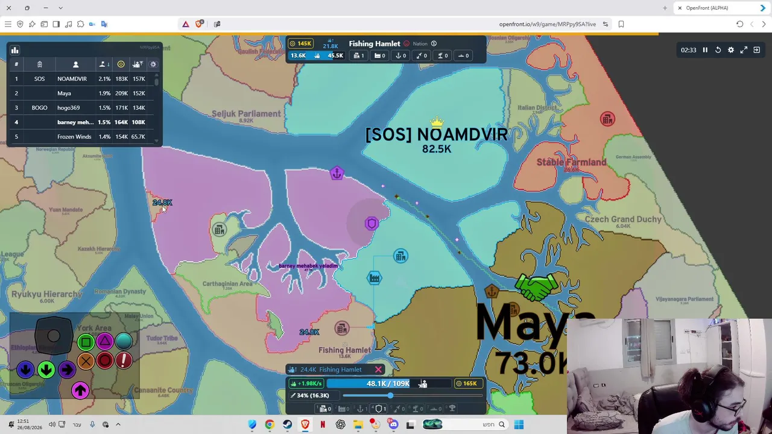This screenshot has width=772, height=434.
Task: Toggle fullscreen mode in game
Action: (744, 50)
